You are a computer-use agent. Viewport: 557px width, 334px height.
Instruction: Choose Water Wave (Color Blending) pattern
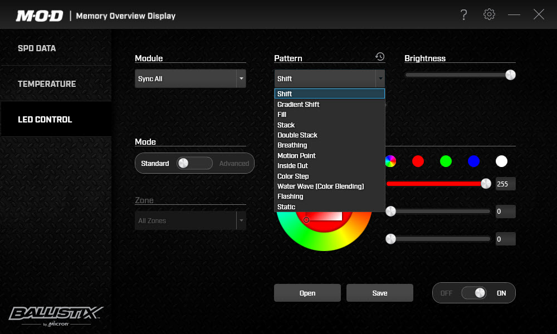click(x=330, y=186)
